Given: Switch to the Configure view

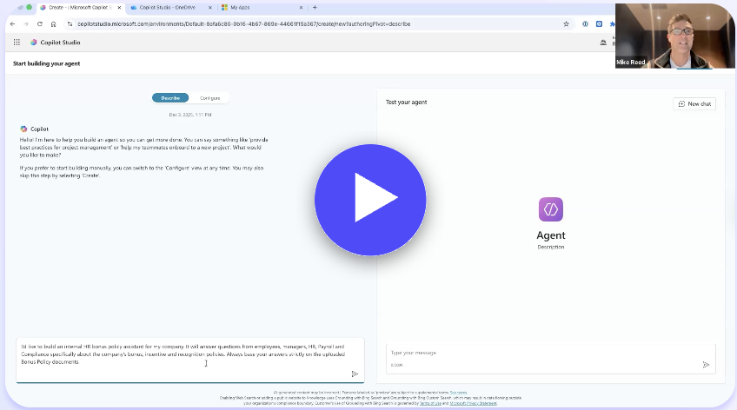Looking at the screenshot, I should [x=209, y=98].
